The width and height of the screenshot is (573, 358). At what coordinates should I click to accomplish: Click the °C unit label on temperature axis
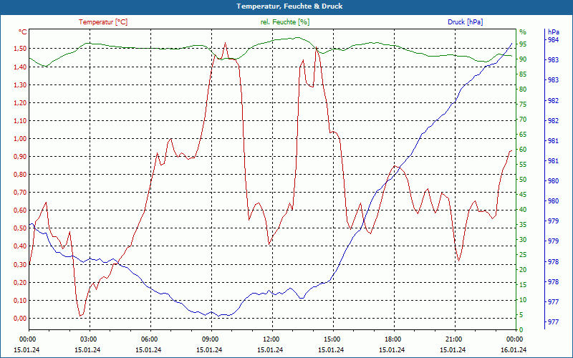(x=23, y=32)
